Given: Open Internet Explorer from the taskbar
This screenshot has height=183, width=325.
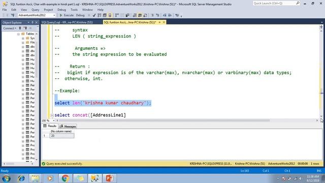Looking at the screenshot, I should coord(21,178).
